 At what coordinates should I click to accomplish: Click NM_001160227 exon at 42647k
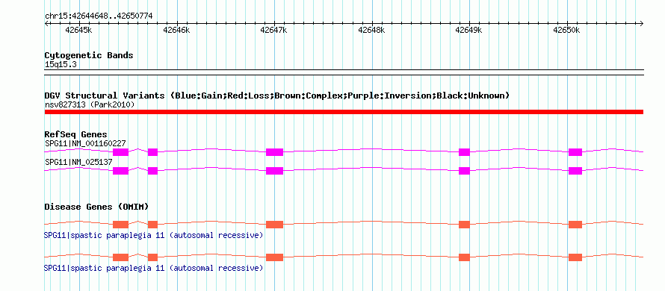coord(274,152)
